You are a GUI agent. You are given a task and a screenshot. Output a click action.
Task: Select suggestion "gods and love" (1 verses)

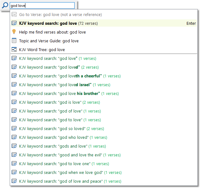pyautogui.click(x=103, y=146)
